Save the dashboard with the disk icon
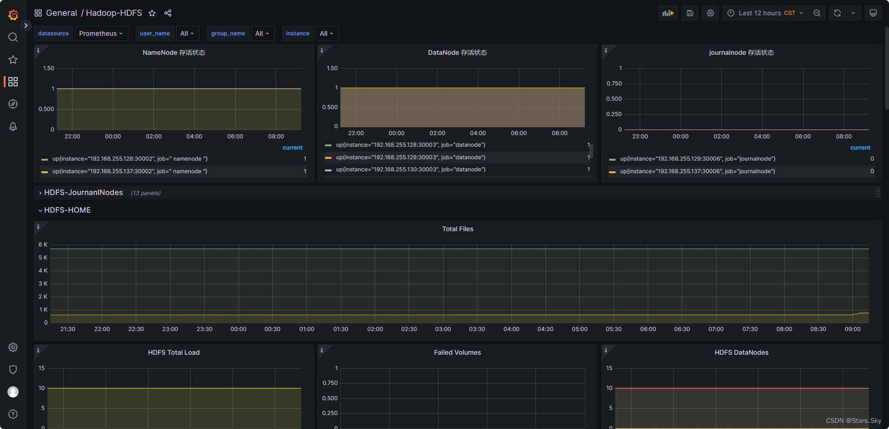Viewport: 889px width, 429px height. [690, 13]
